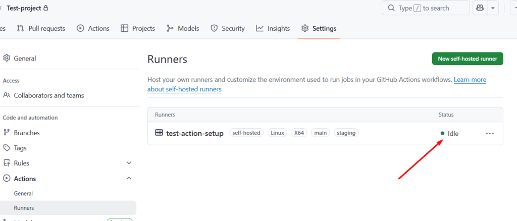Click the staging label
This screenshot has height=221, width=517.
[346, 133]
